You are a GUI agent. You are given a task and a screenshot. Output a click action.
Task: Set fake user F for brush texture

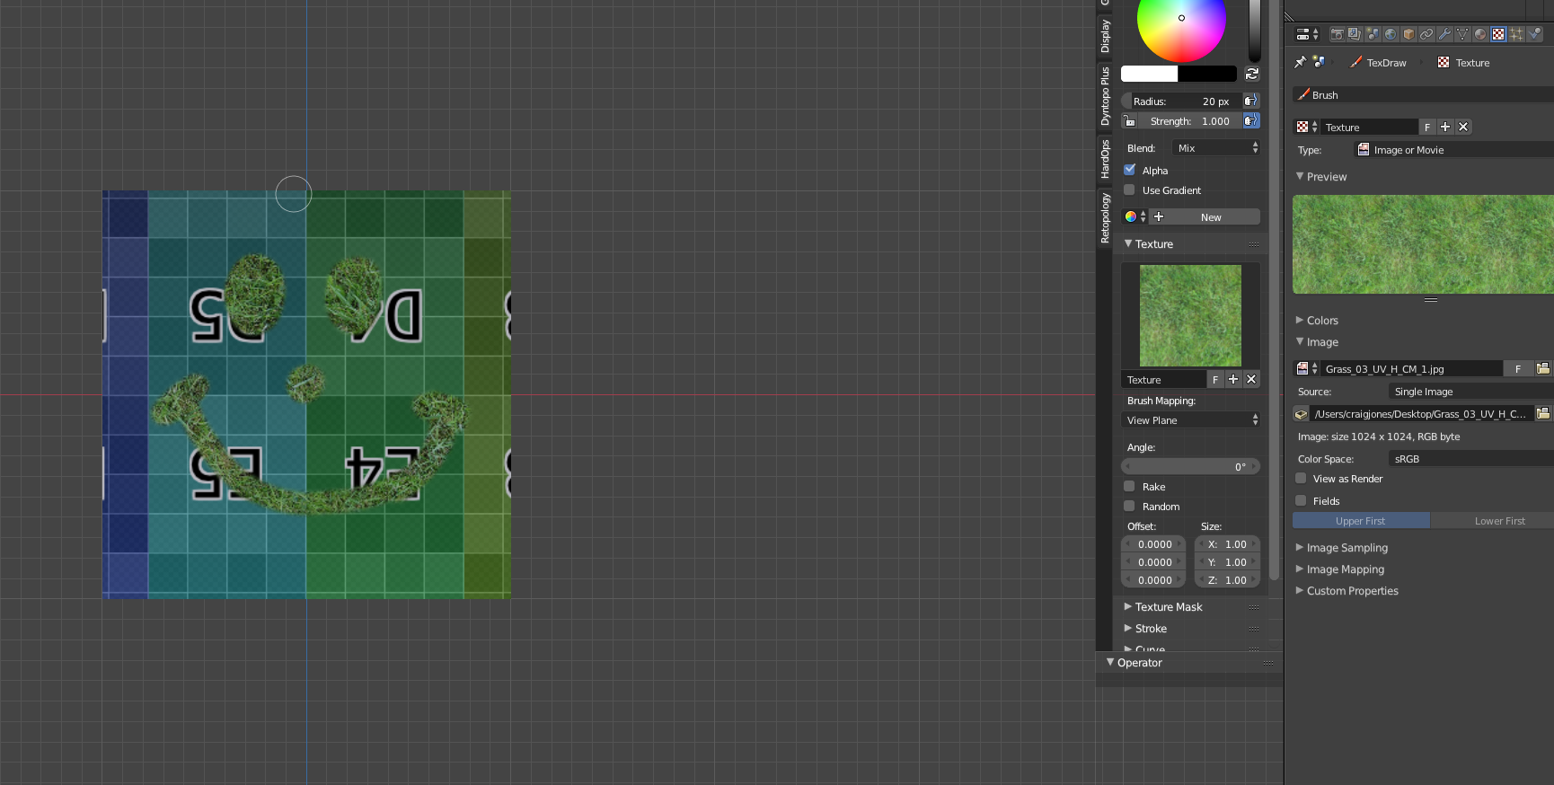pos(1215,379)
